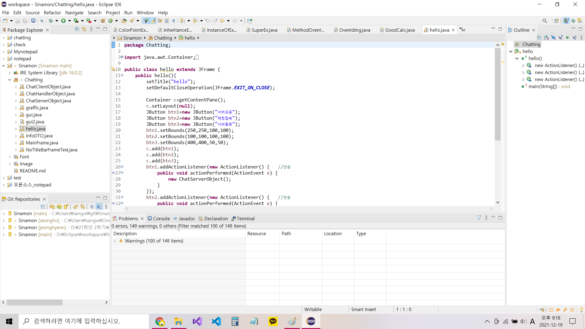The image size is (585, 329).
Task: Expand the Warnings group in Problems
Action: [x=115, y=241]
